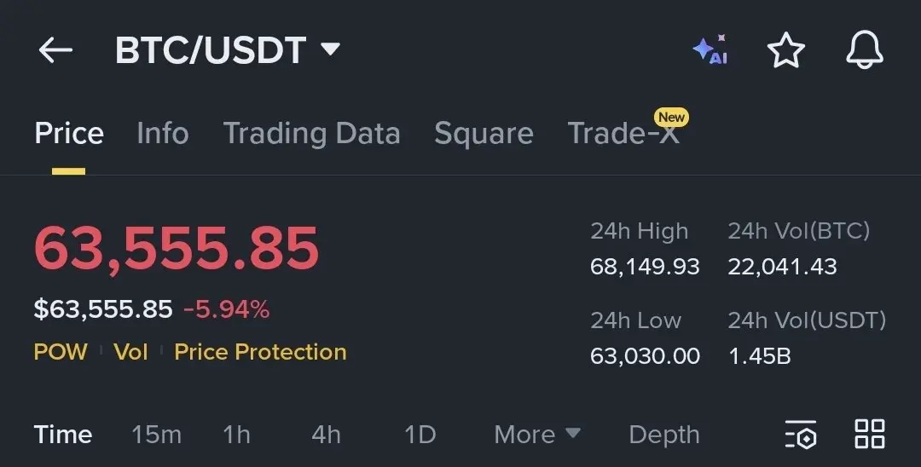
Task: Open the AI assistant sparkle icon
Action: click(x=710, y=51)
